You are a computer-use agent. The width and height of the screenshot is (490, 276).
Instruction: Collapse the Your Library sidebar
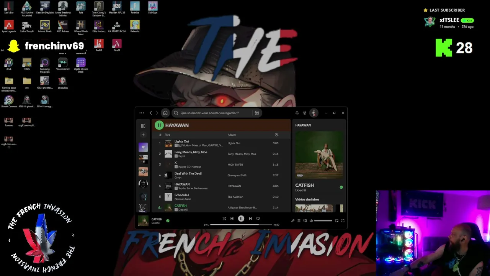[x=143, y=126]
